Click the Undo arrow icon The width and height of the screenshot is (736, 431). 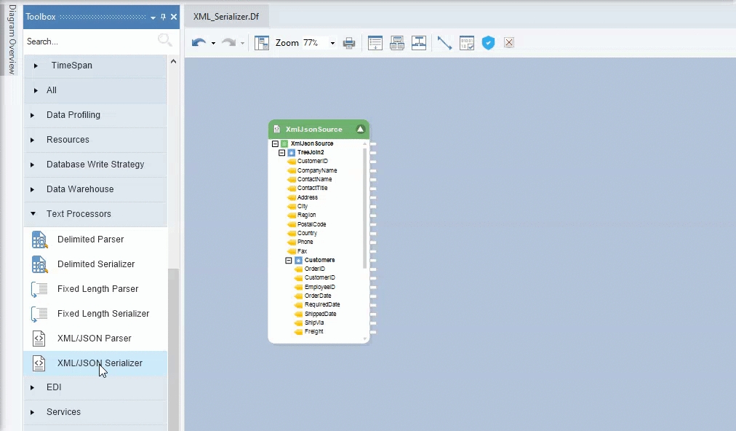point(198,43)
